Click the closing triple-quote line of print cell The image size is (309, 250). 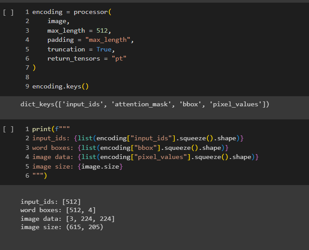40,176
